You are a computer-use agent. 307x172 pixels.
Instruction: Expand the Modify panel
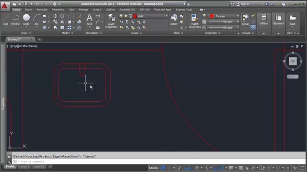(x=67, y=33)
